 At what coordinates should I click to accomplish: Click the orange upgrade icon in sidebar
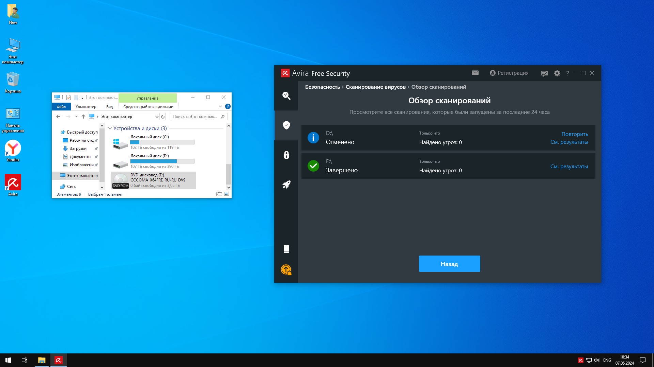(x=286, y=270)
